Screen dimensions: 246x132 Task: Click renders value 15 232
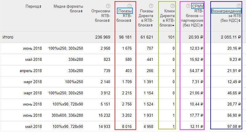105,115
